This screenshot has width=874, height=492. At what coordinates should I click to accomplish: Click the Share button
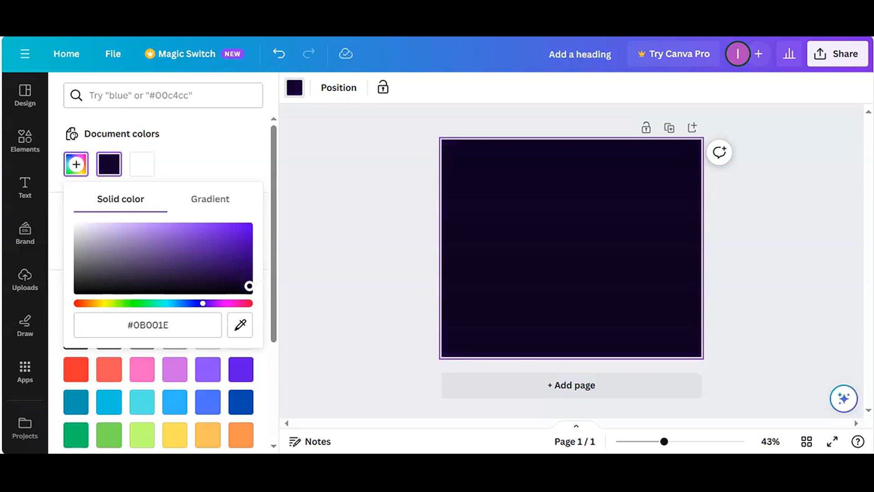pyautogui.click(x=838, y=54)
